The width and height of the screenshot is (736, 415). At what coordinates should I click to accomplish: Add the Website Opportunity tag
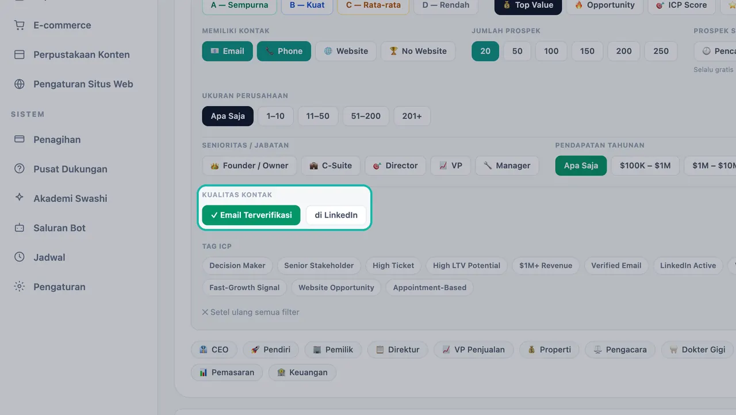[336, 288]
